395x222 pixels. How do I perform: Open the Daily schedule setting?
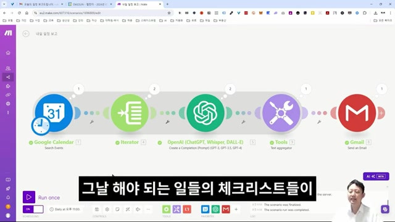[x=65, y=210]
